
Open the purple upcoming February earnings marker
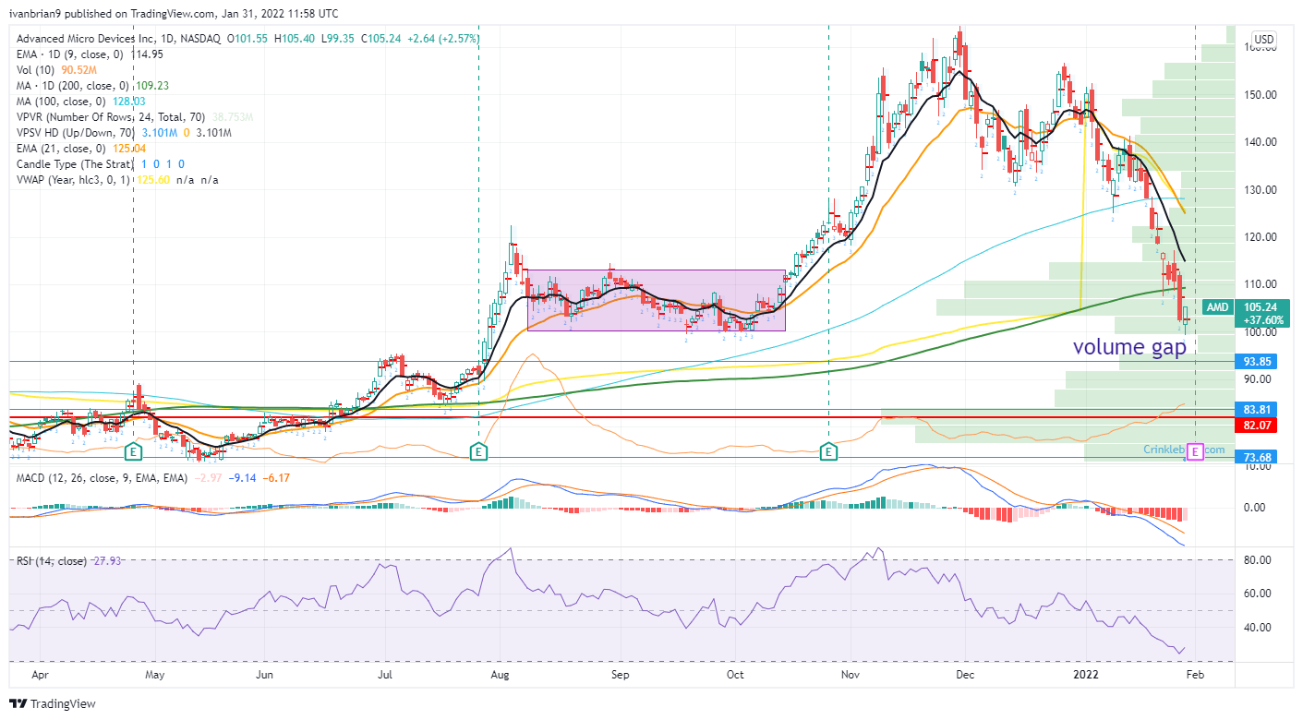(1196, 452)
